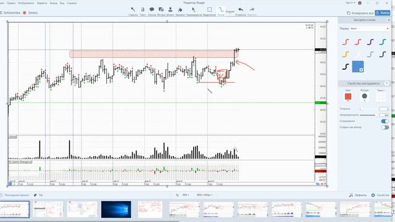This screenshot has width=395, height=222.
Task: Open the red color (Цвет) swatch
Action: click(348, 97)
